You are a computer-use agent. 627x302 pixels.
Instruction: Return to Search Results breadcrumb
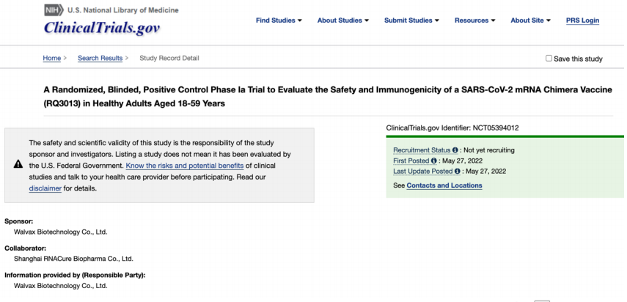click(100, 58)
